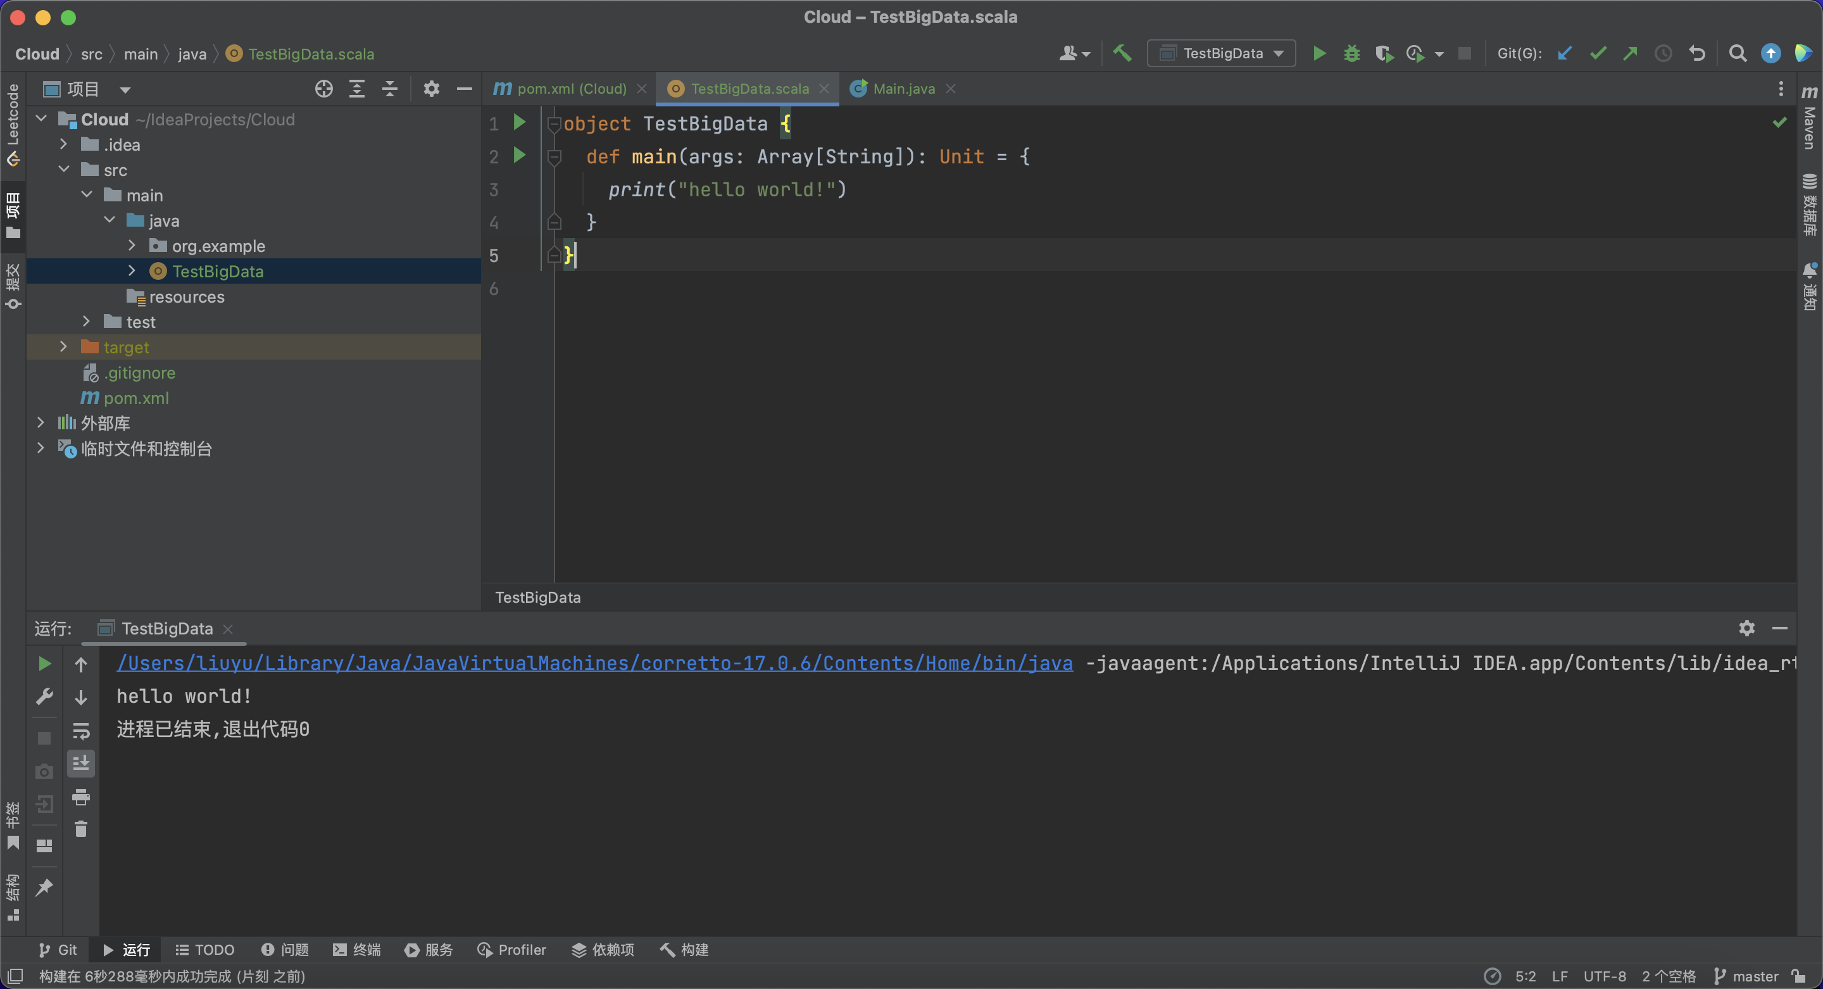
Task: Click Collapse All in project panel
Action: (390, 89)
